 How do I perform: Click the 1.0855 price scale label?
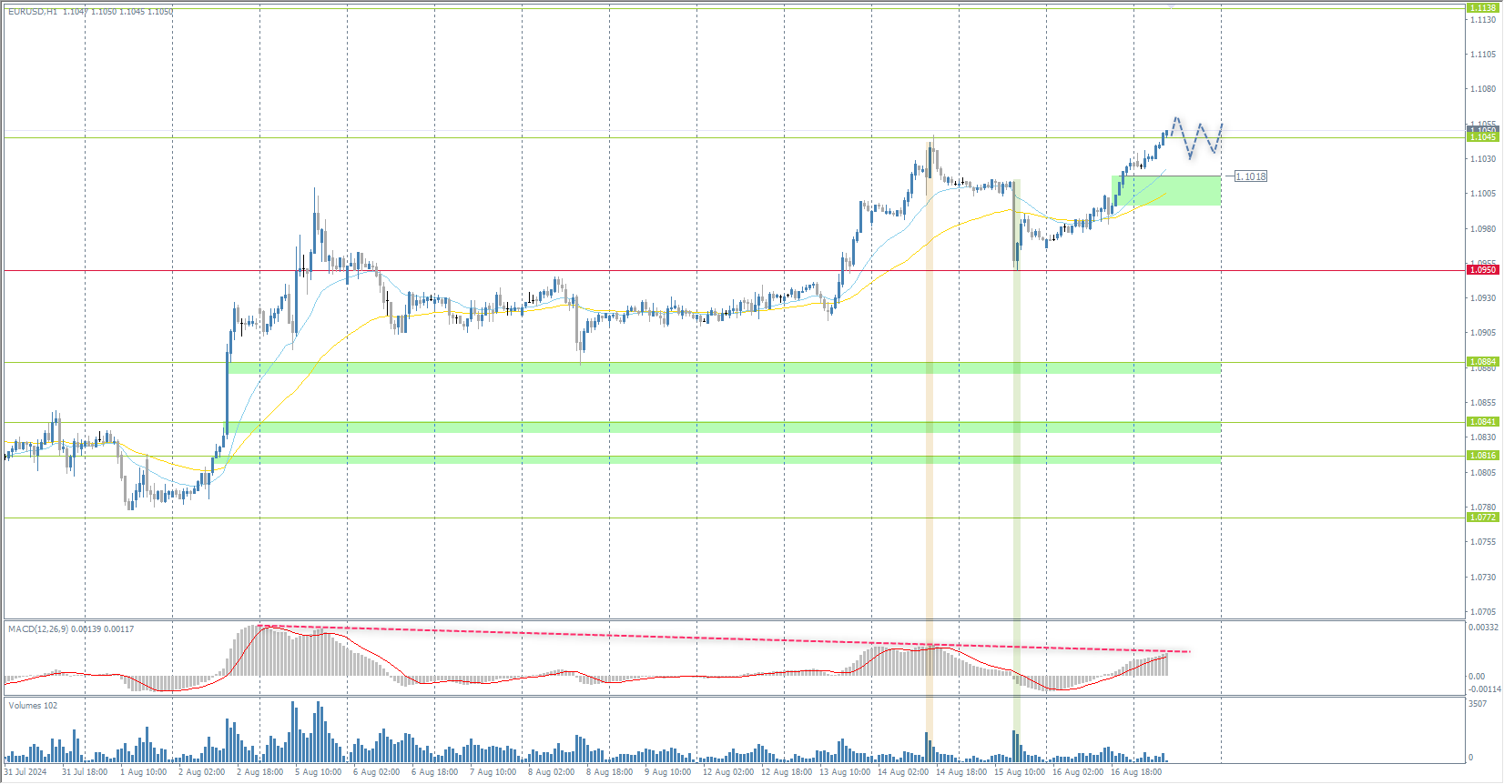[x=1483, y=403]
